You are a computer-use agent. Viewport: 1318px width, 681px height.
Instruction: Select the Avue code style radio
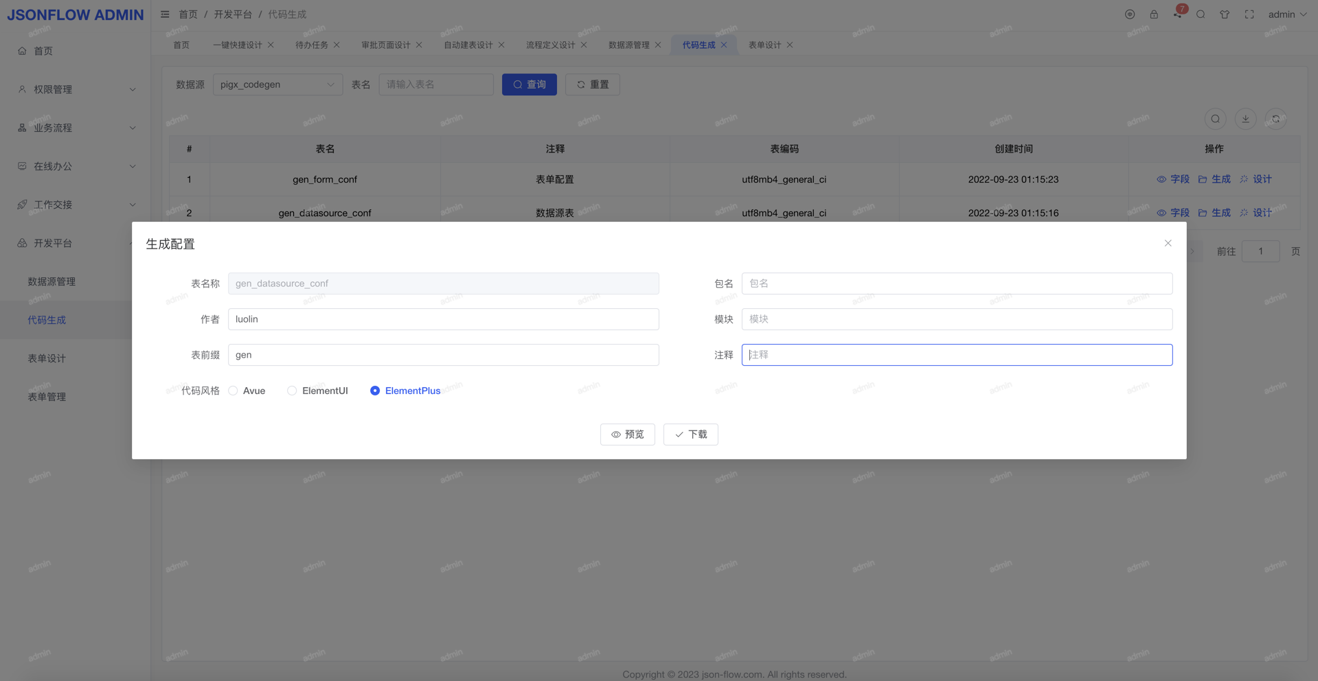point(234,391)
